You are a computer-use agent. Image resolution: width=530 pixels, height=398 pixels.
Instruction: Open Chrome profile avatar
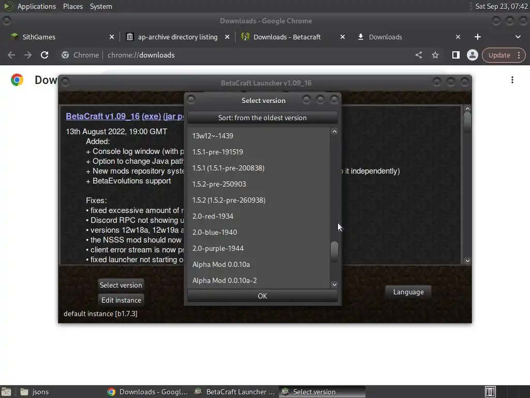coord(472,55)
